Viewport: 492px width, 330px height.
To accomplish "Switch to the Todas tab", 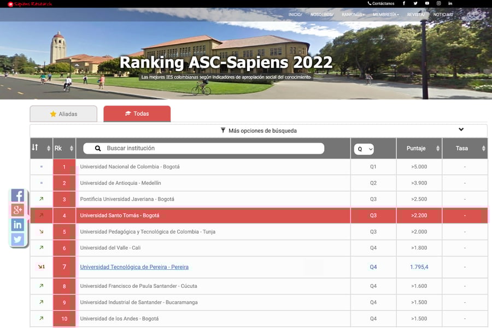I will pyautogui.click(x=137, y=114).
